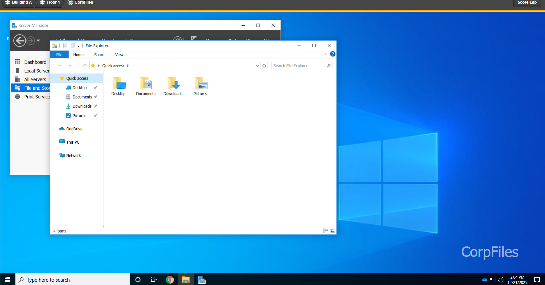Unpin Desktop from Quick access
The image size is (545, 285).
96,88
